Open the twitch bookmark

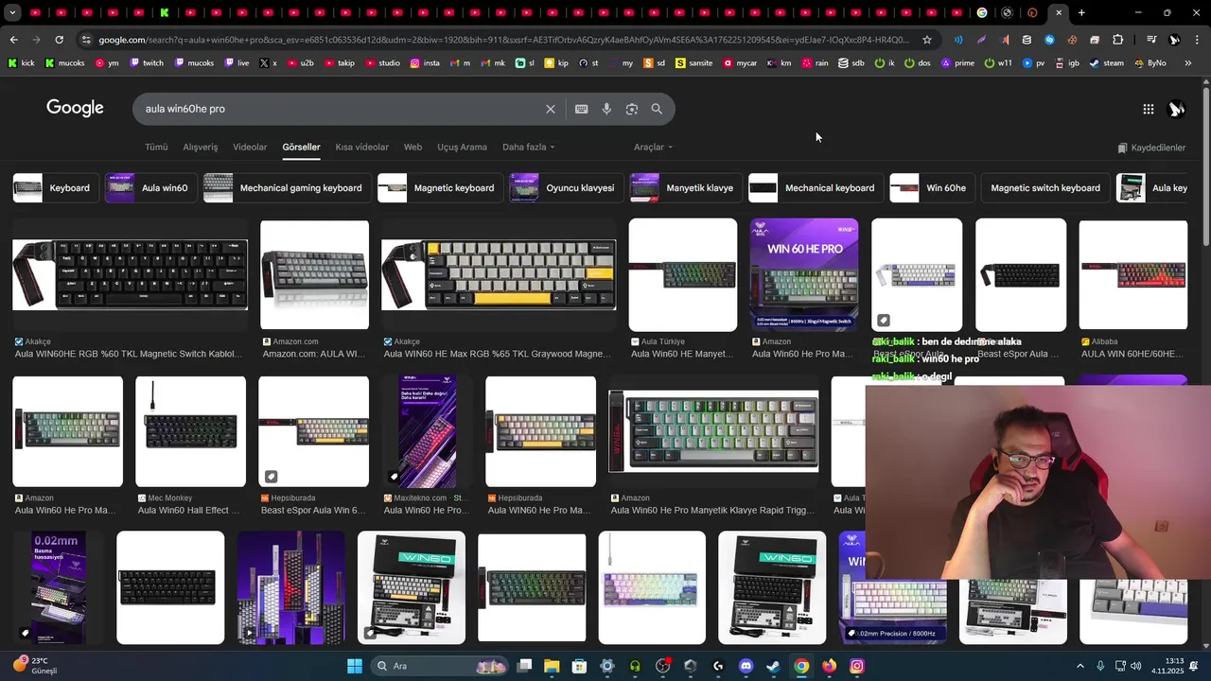(x=146, y=63)
